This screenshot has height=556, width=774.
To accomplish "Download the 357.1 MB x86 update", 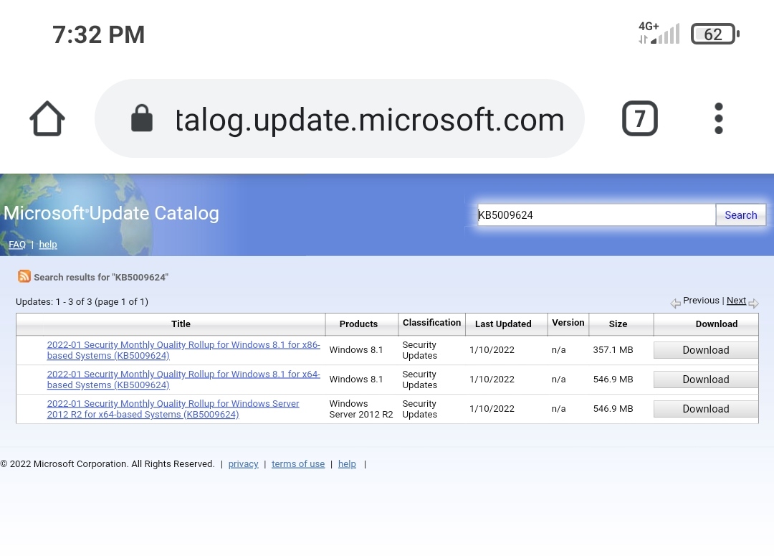I will coord(706,350).
